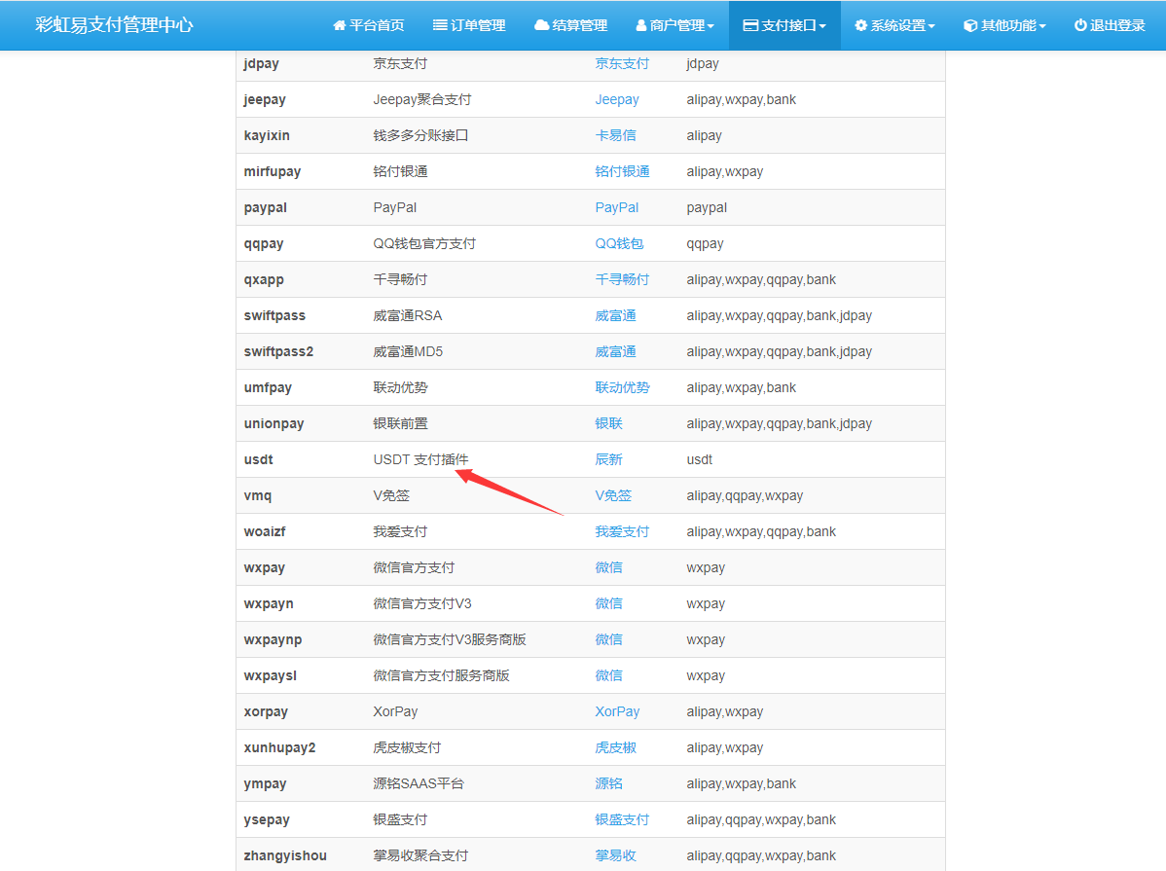Click the 彩虹易支付管理中心 brand title
Image resolution: width=1166 pixels, height=871 pixels.
tap(114, 25)
